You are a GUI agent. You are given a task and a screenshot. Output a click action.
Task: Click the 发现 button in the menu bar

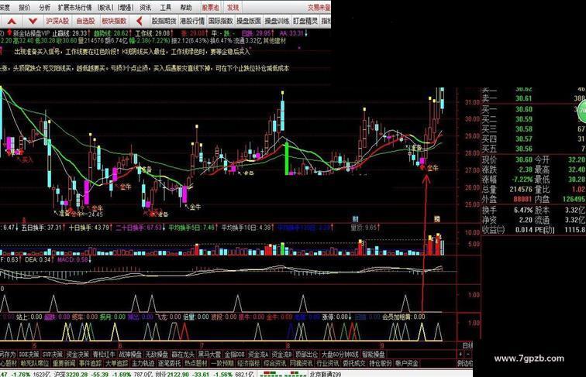coord(233,7)
